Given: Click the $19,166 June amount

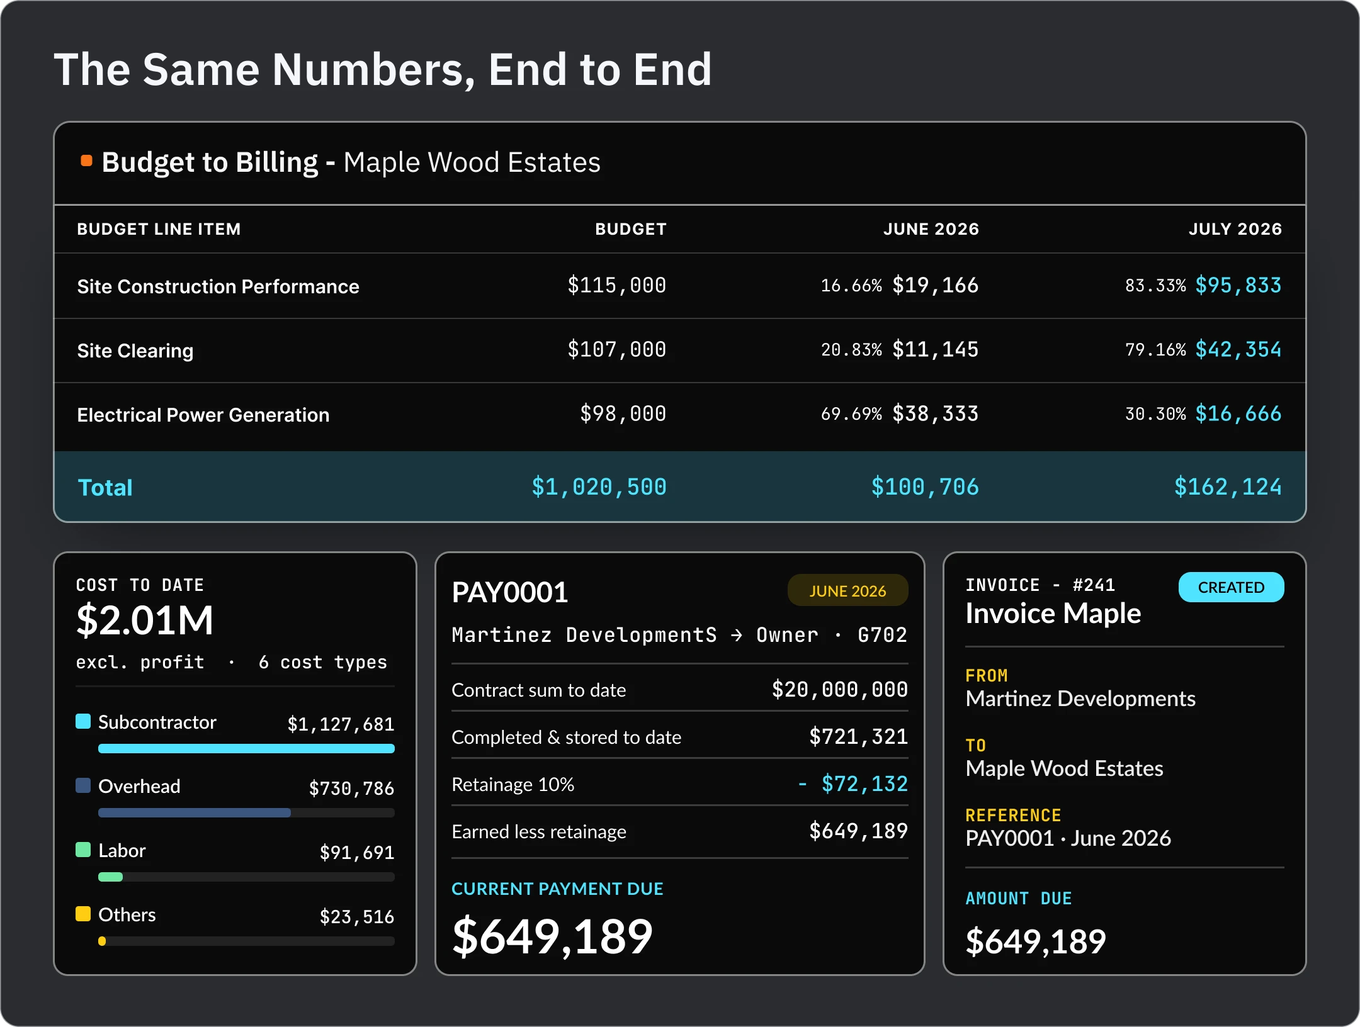Looking at the screenshot, I should (x=936, y=286).
